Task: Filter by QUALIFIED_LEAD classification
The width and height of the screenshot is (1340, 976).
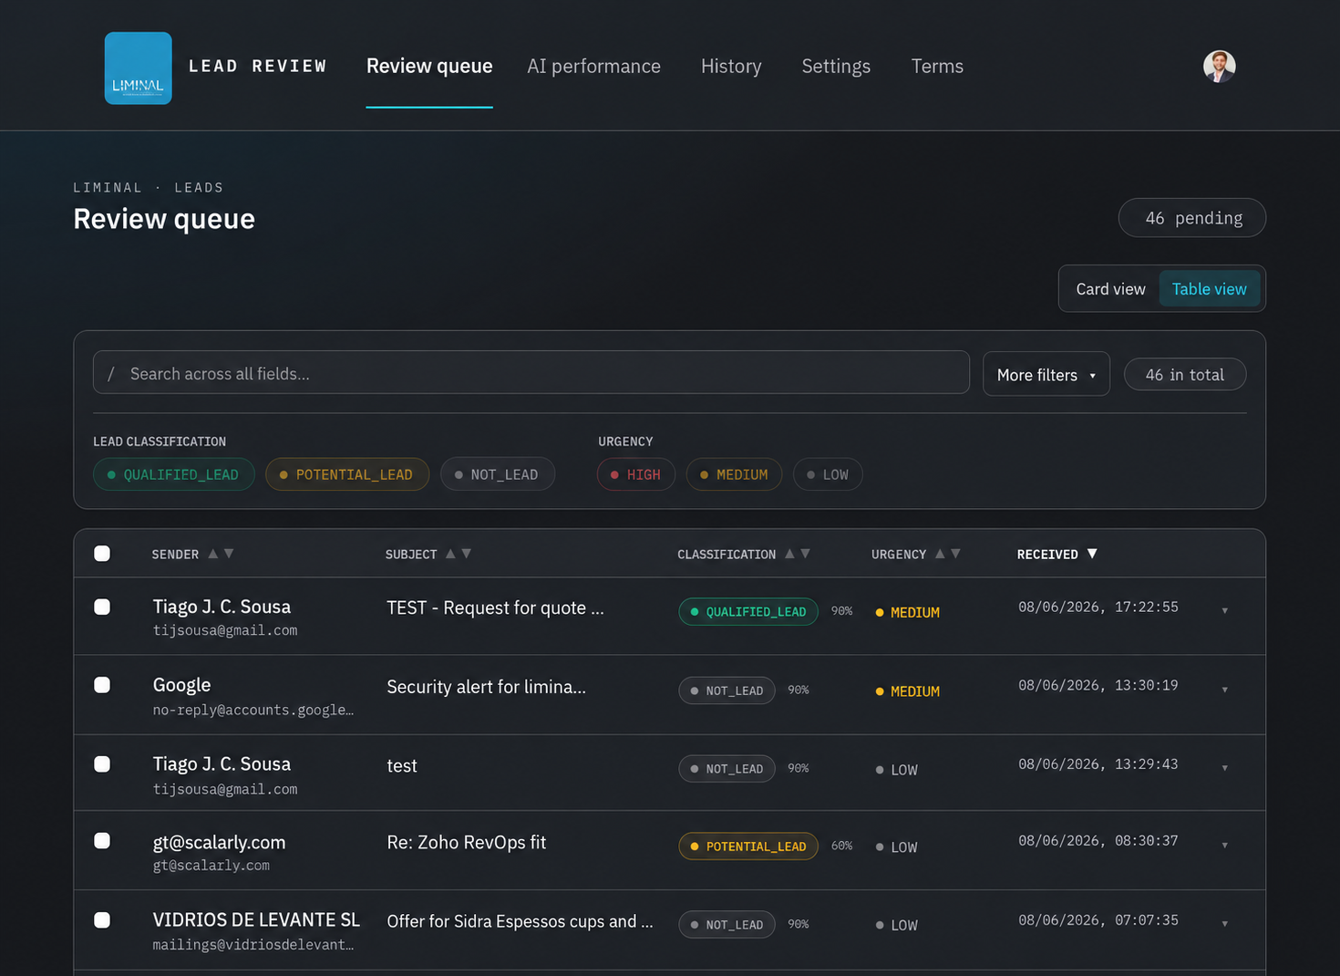Action: pyautogui.click(x=173, y=474)
